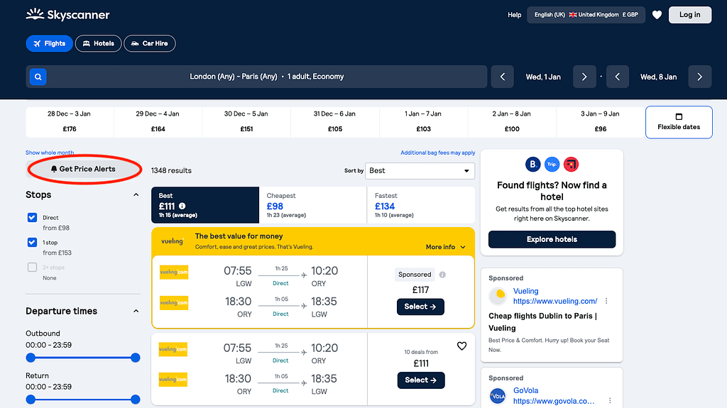The image size is (727, 408).
Task: Go to previous return date arrow
Action: click(x=618, y=77)
